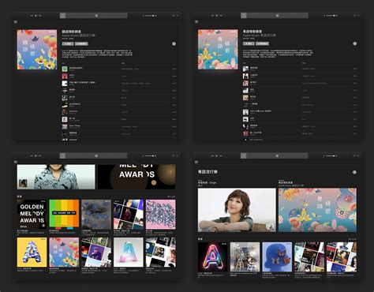Open the Up Next queue icon in top-left window
This screenshot has height=292, width=374.
pos(178,16)
